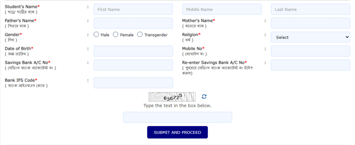The image size is (355, 145).
Task: Click the Middle Name input
Action: pyautogui.click(x=222, y=9)
